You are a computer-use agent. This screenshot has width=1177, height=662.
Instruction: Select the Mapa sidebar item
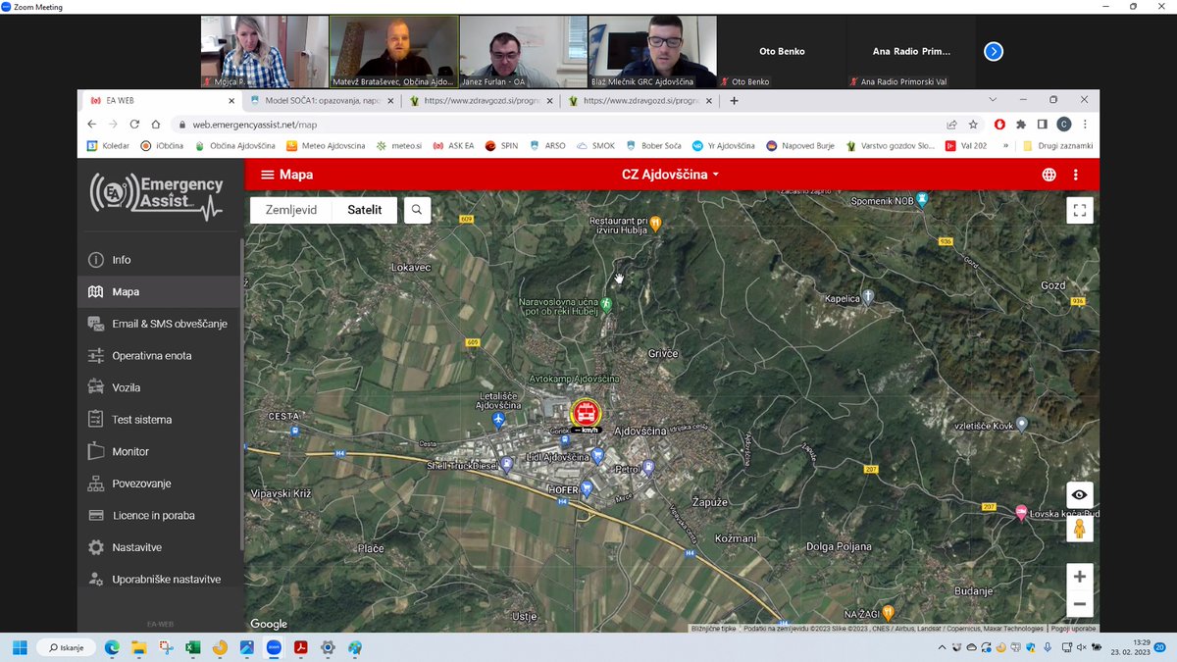[161, 292]
